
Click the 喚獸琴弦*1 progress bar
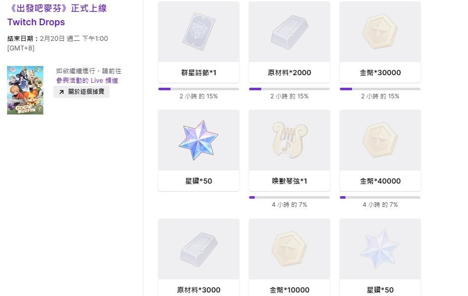[x=289, y=197]
